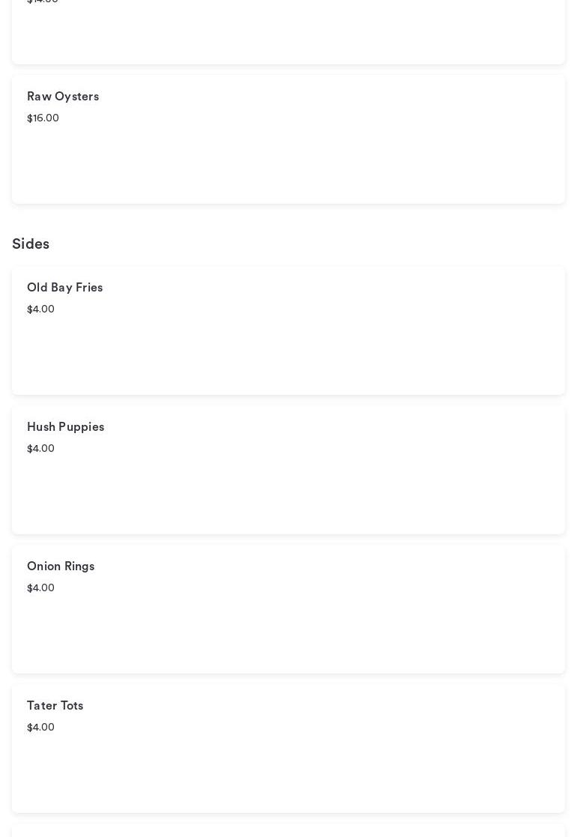Click the $4.00 price under Tater Tots

pos(40,728)
